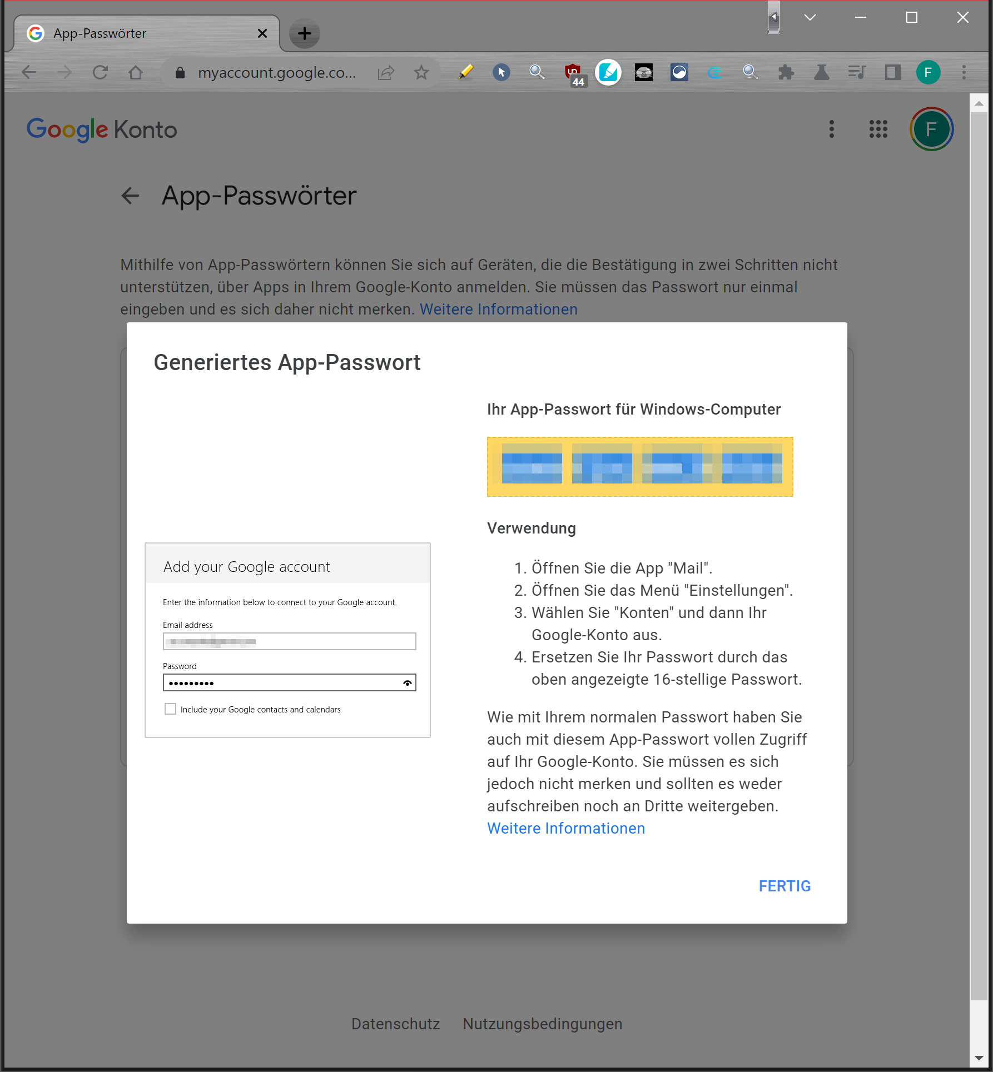Open the media controls playlist icon
993x1072 pixels.
tap(857, 72)
